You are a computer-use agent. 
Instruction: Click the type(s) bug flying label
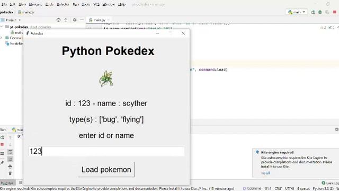(106, 119)
